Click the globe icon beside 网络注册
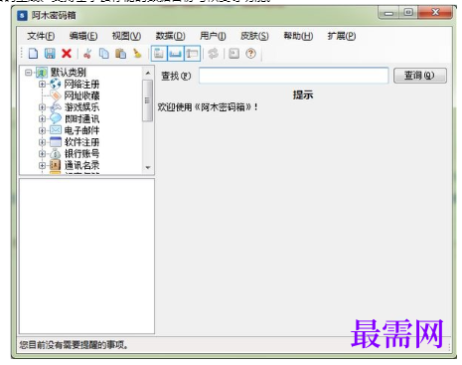The height and width of the screenshot is (365, 462). (56, 85)
